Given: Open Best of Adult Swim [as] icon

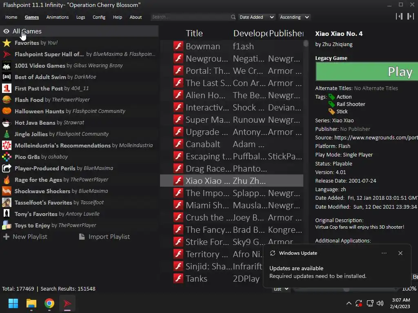Looking at the screenshot, I should click(x=7, y=77).
